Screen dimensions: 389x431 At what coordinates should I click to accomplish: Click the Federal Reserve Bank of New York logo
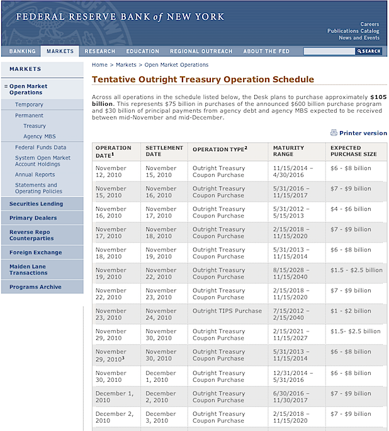pos(120,17)
